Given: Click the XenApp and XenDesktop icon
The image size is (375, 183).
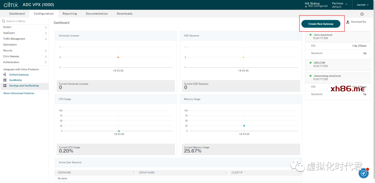Looking at the screenshot, I should click(5, 86).
